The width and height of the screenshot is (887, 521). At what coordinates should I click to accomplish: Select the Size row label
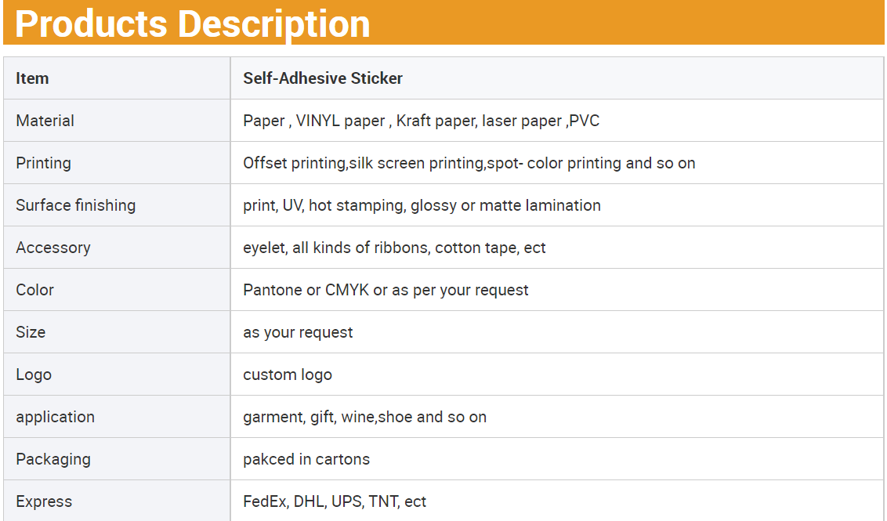coord(31,332)
